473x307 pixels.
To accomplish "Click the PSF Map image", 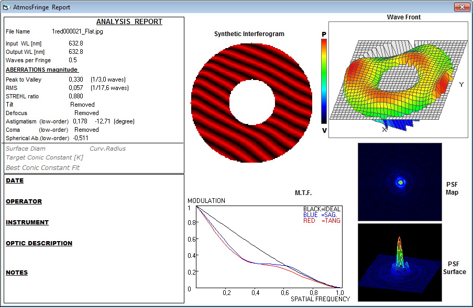I will coord(400,182).
